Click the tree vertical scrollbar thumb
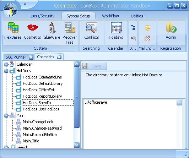This screenshot has width=189, height=158. pyautogui.click(x=77, y=97)
